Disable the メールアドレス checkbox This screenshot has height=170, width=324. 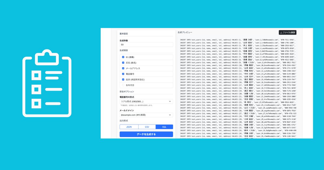123,68
